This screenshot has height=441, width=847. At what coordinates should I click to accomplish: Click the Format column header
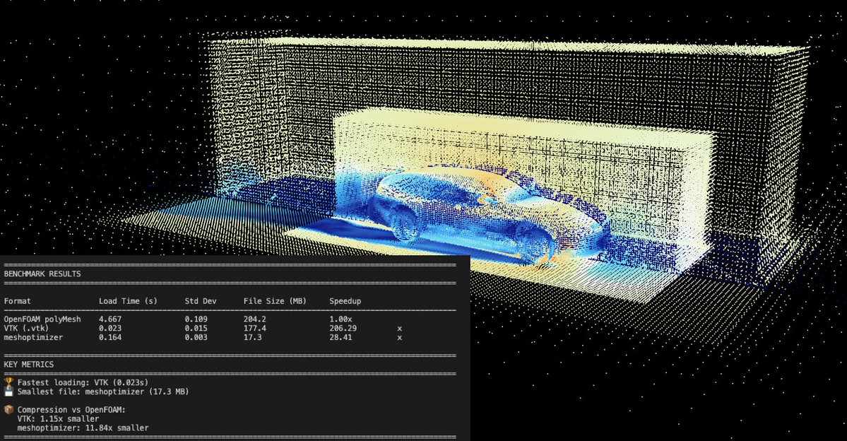(18, 301)
